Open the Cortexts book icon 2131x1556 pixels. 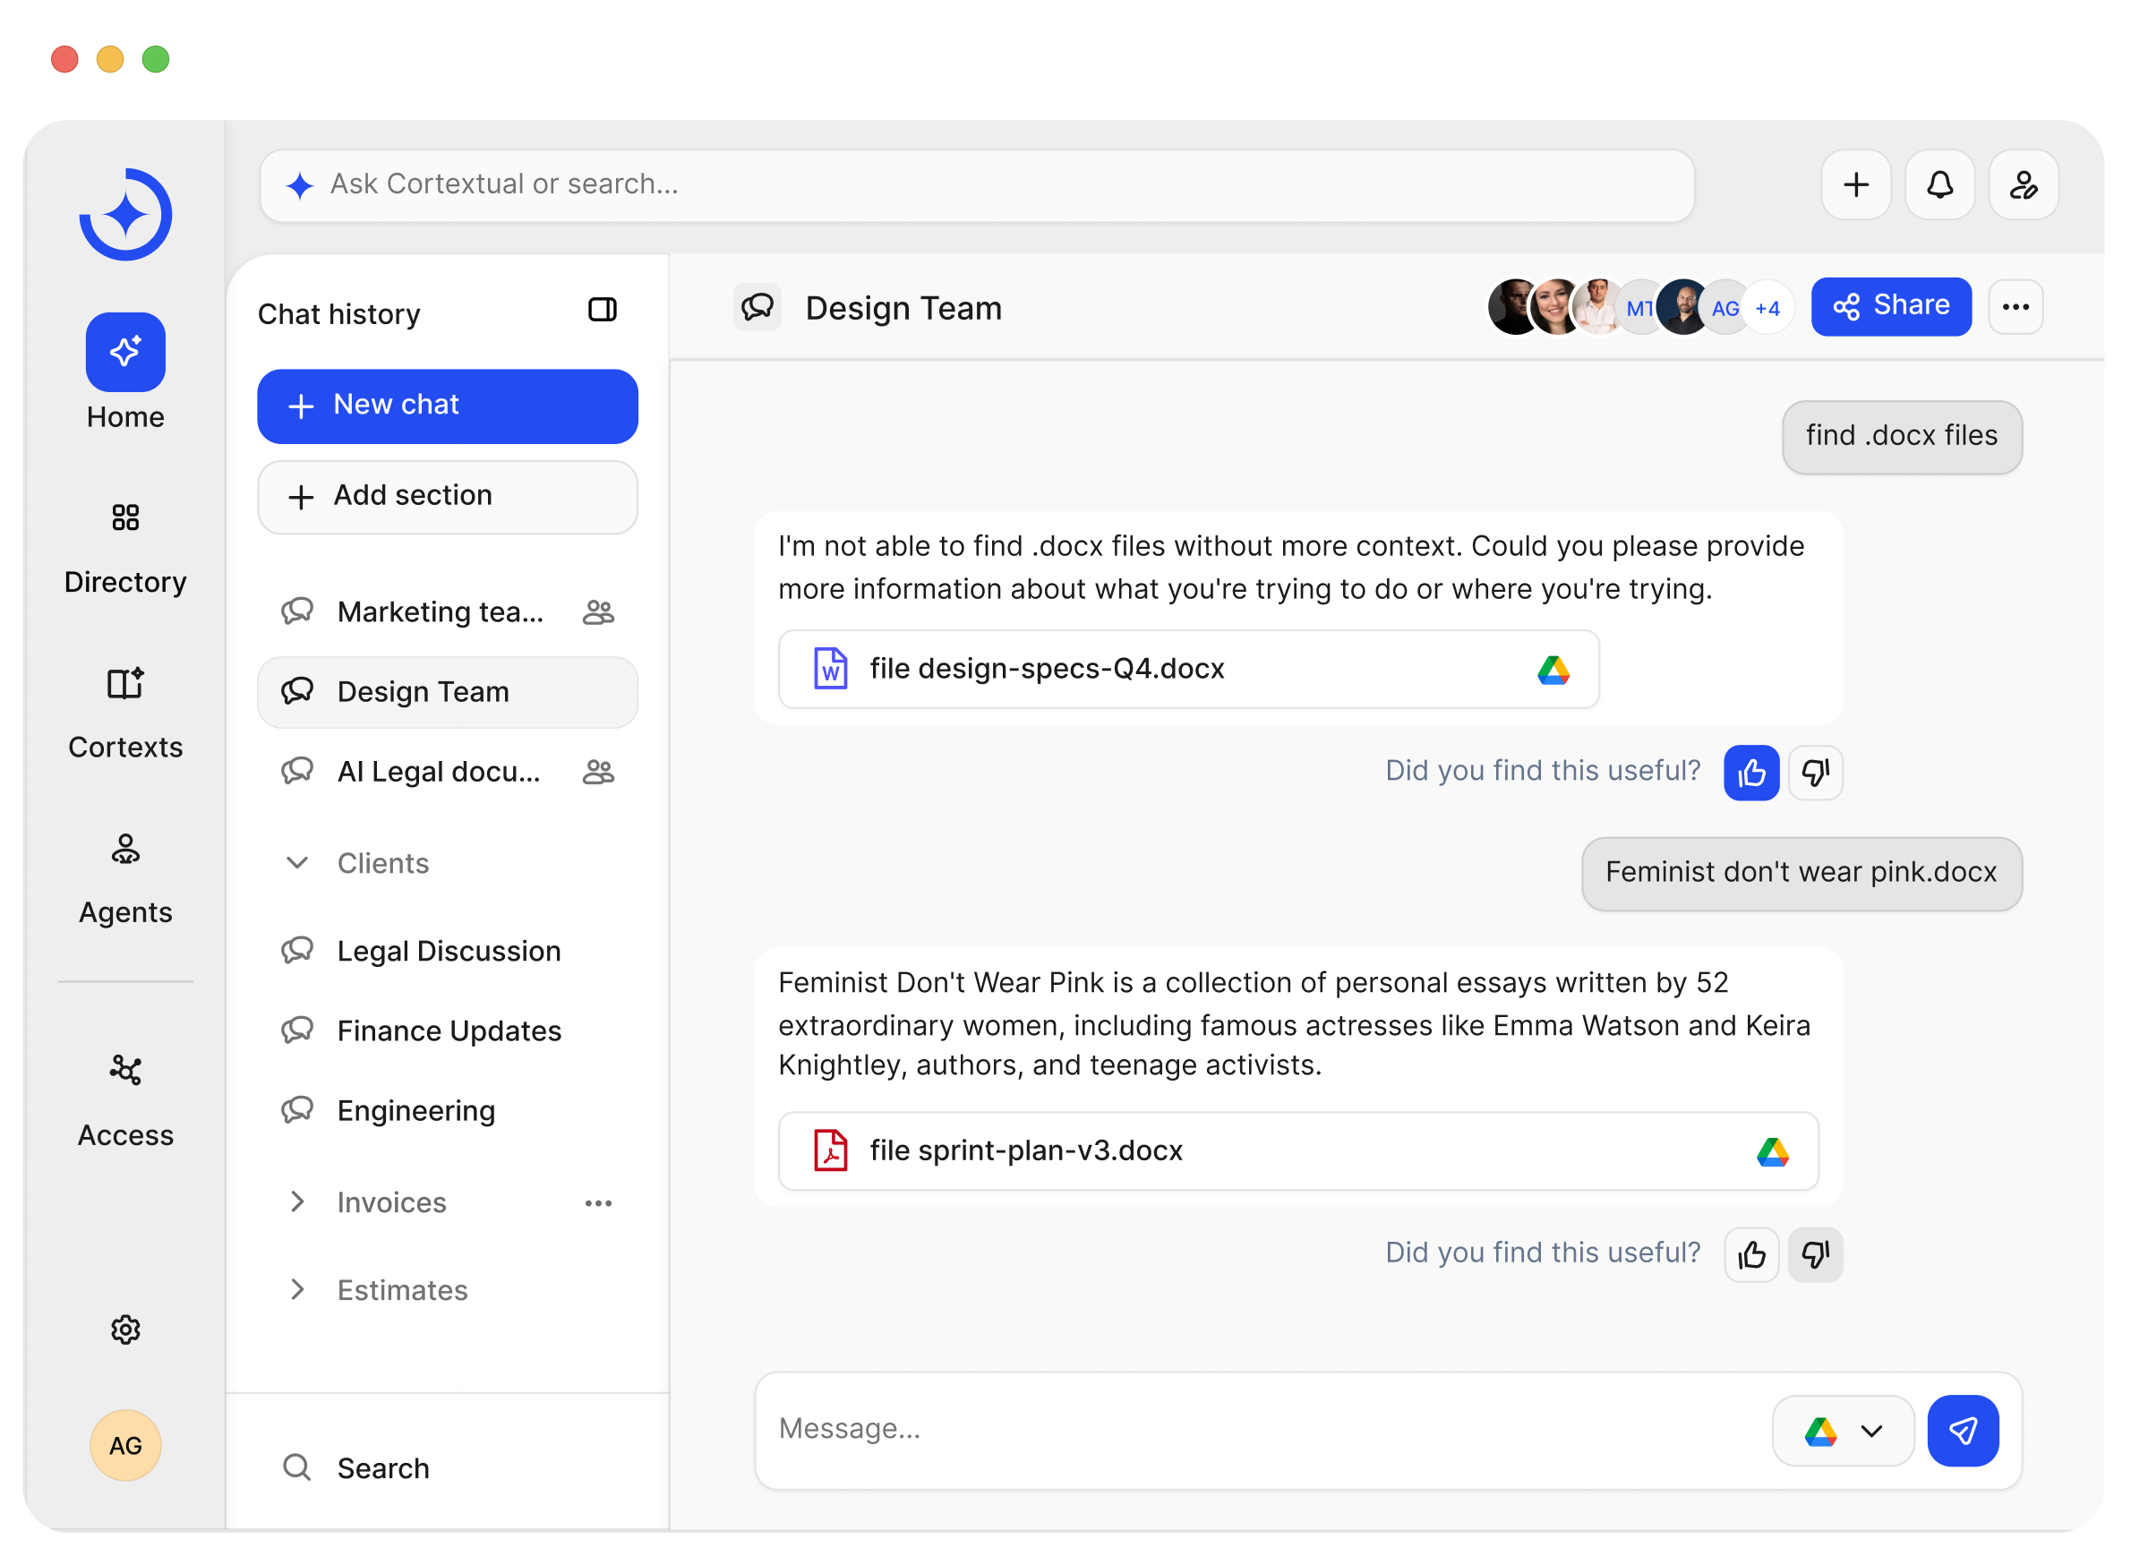coord(125,683)
